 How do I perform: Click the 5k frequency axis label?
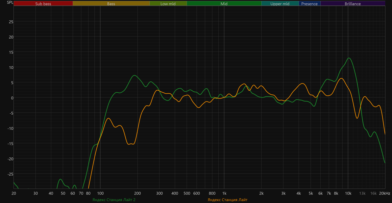click(x=311, y=193)
